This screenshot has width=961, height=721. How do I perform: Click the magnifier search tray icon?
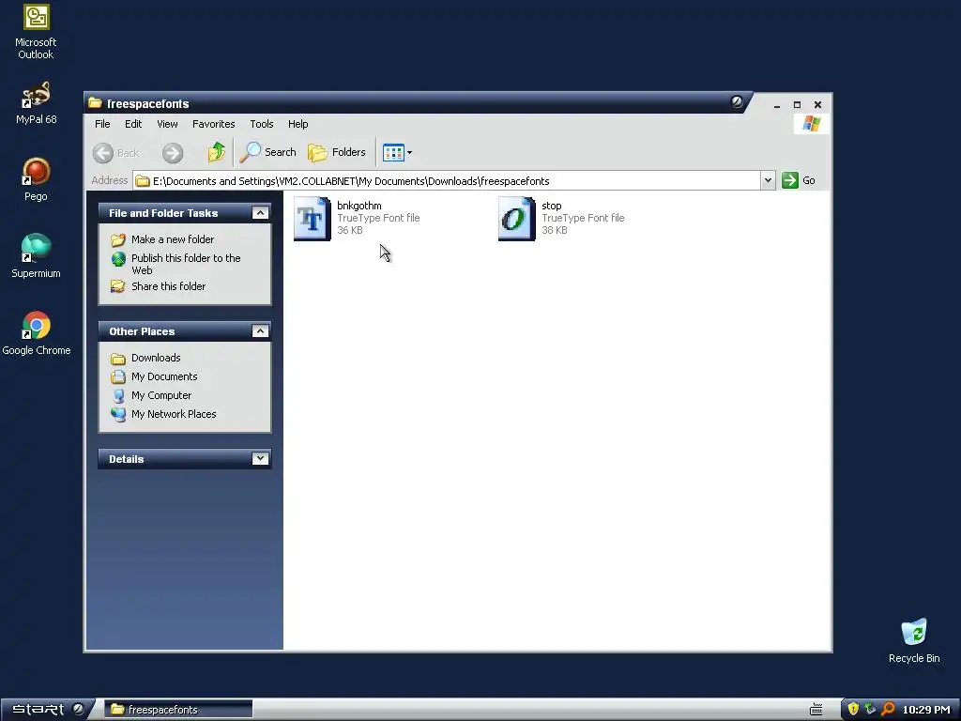point(888,710)
